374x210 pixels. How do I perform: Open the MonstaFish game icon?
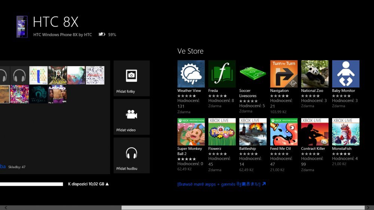pyautogui.click(x=346, y=132)
